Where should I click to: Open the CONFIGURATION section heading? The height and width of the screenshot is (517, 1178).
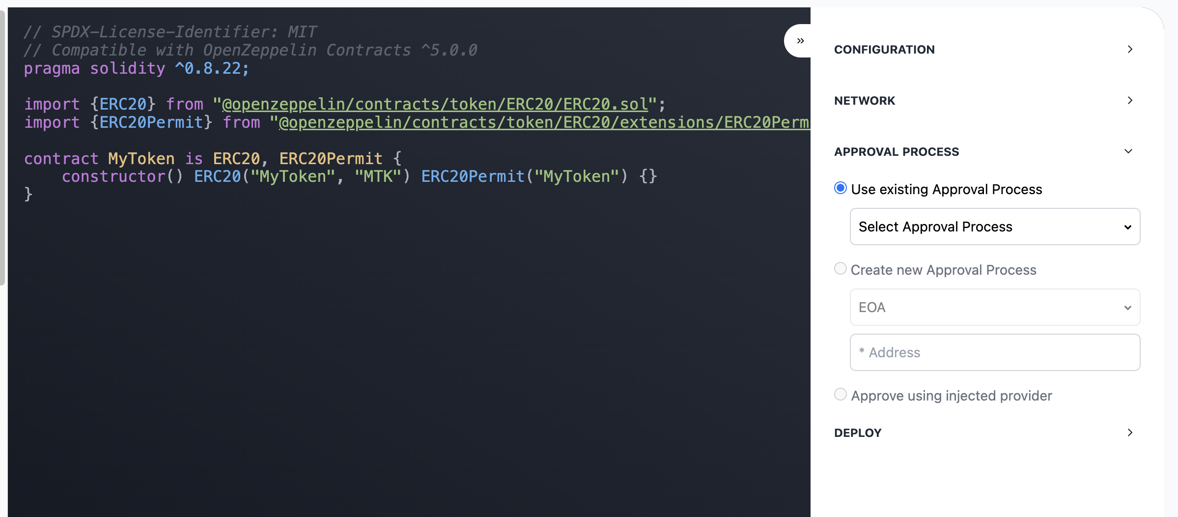click(x=884, y=50)
